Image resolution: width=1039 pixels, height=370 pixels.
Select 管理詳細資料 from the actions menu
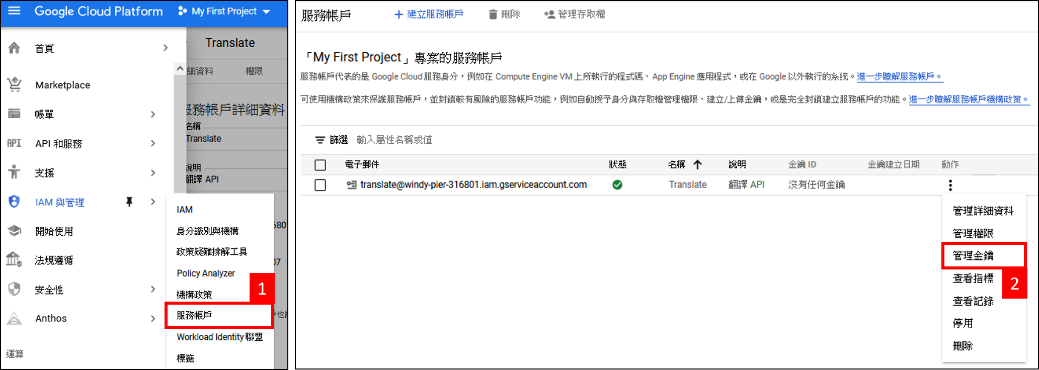tap(983, 211)
